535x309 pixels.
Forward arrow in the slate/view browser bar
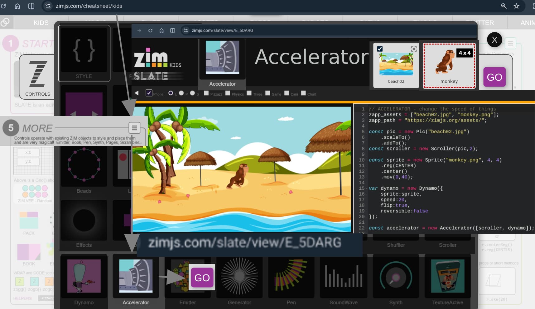pos(139,30)
